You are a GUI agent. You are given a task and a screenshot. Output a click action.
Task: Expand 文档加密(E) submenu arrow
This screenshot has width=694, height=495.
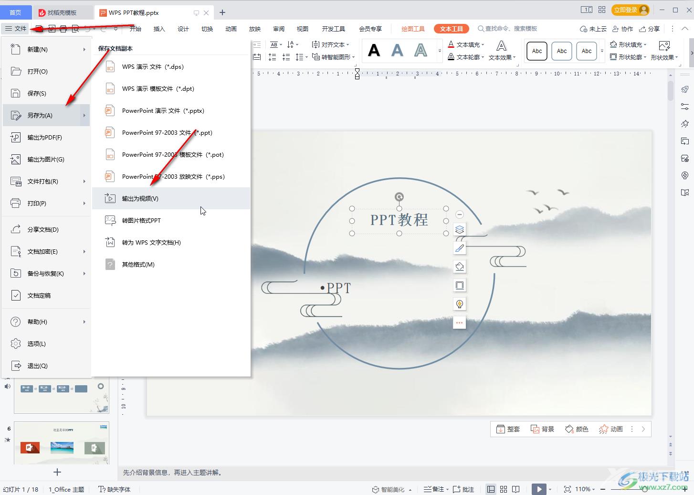(x=84, y=252)
